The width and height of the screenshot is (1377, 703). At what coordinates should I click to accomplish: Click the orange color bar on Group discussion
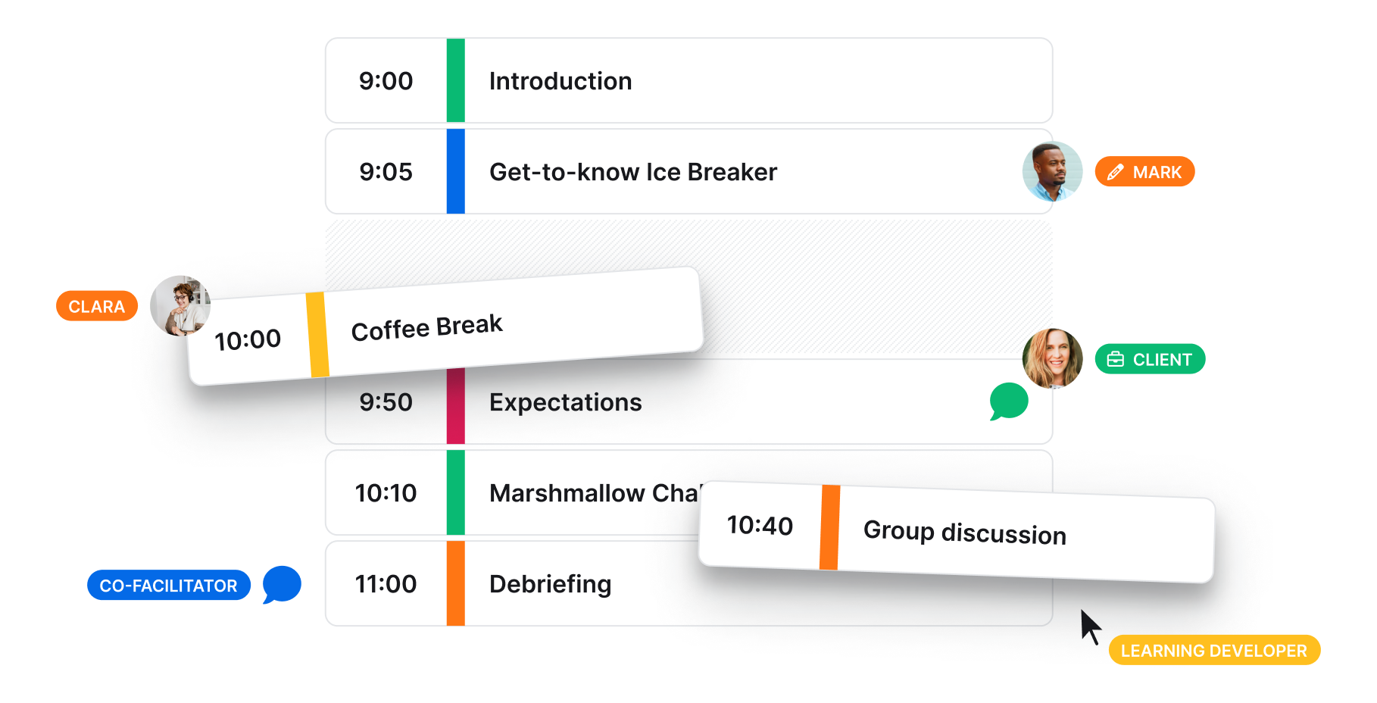pyautogui.click(x=830, y=527)
